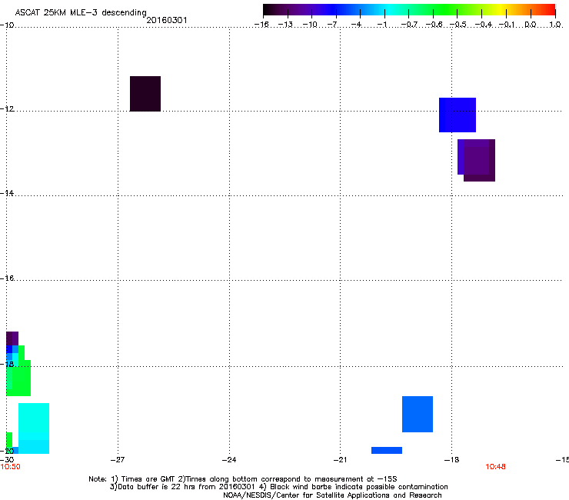569x500 pixels.
Task: Click latitude axis label -10
Action: pyautogui.click(x=7, y=25)
